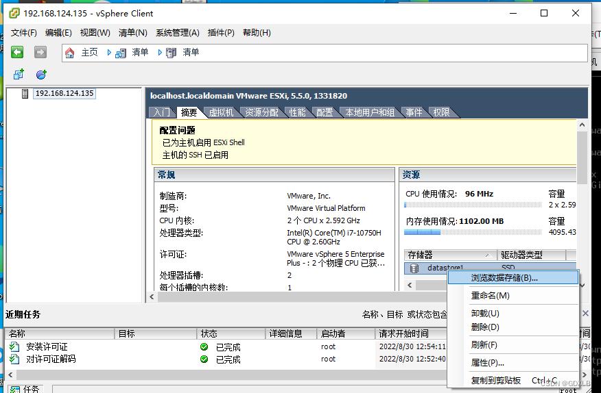Image resolution: width=601 pixels, height=393 pixels.
Task: Select 重命名(M) in the context menu
Action: [x=490, y=296]
